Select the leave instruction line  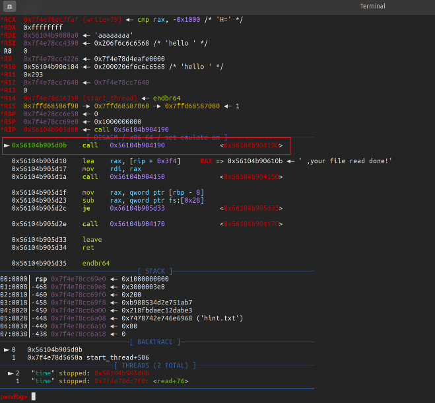pyautogui.click(x=57, y=240)
